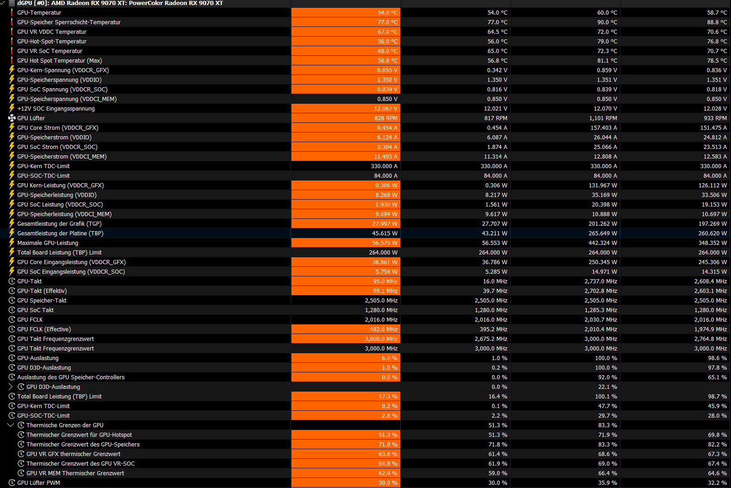731x488 pixels.
Task: Click the 265.649 W board power value
Action: point(603,233)
